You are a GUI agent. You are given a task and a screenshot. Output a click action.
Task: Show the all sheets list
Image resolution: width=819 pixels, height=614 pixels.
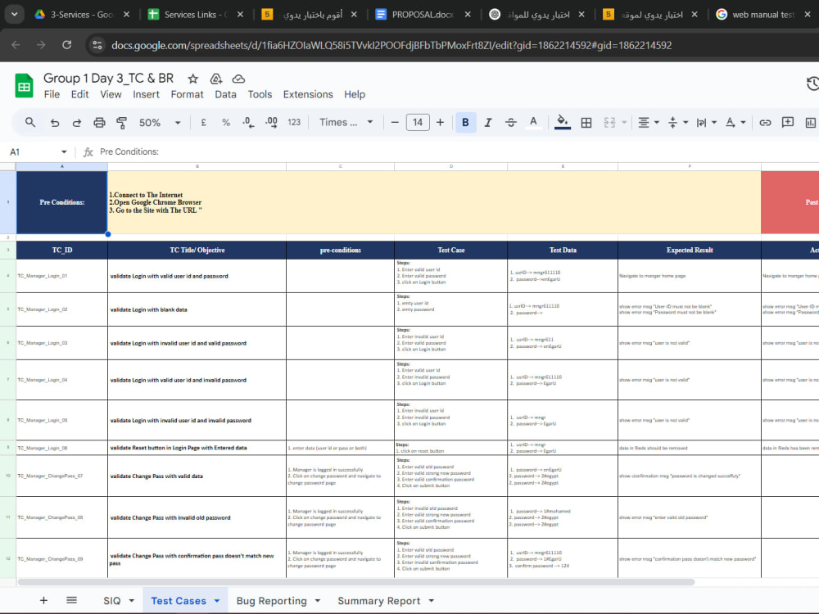pyautogui.click(x=71, y=600)
